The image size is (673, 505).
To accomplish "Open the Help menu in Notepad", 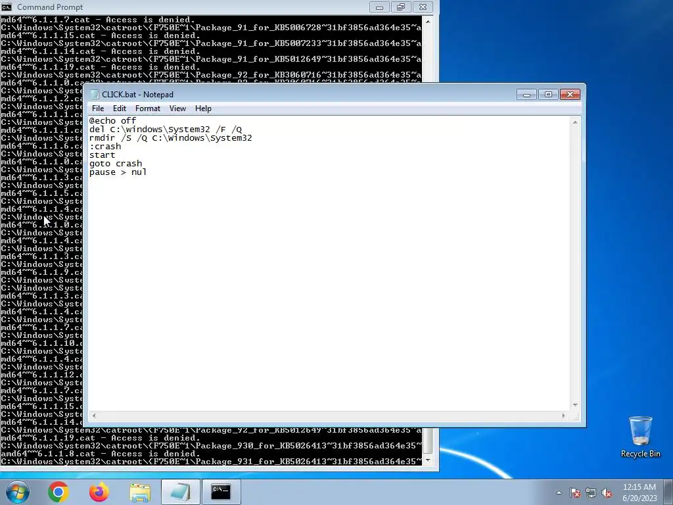I will click(x=203, y=108).
